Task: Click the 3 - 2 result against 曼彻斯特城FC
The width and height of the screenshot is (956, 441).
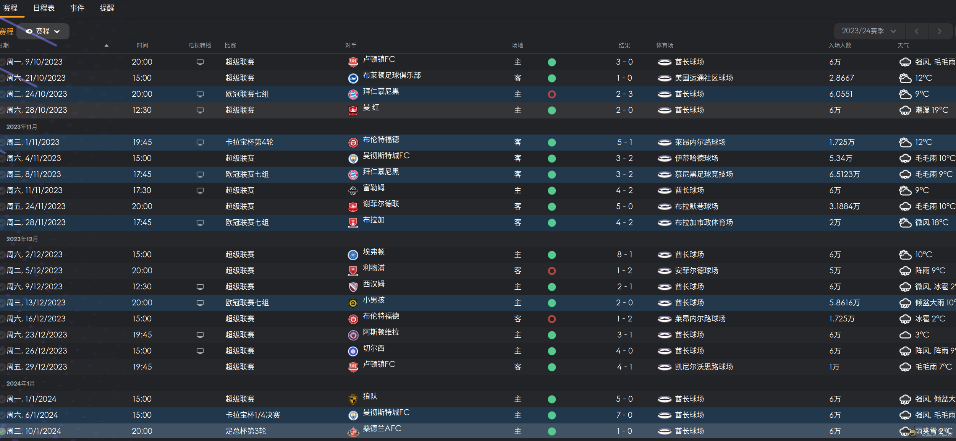Action: pyautogui.click(x=624, y=158)
